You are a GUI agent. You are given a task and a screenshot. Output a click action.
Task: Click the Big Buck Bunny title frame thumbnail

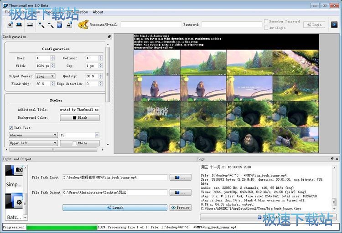click(157, 114)
